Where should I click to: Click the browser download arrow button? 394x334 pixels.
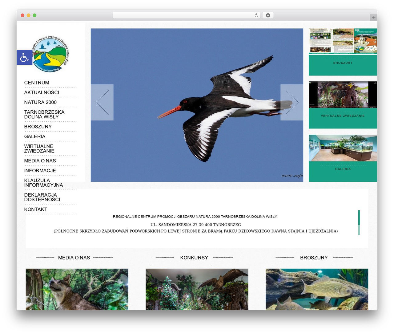click(x=268, y=15)
